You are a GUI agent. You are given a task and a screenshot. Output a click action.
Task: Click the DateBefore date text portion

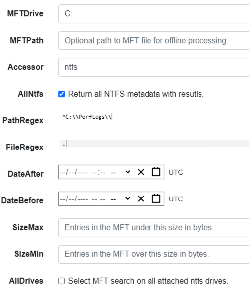coord(74,198)
